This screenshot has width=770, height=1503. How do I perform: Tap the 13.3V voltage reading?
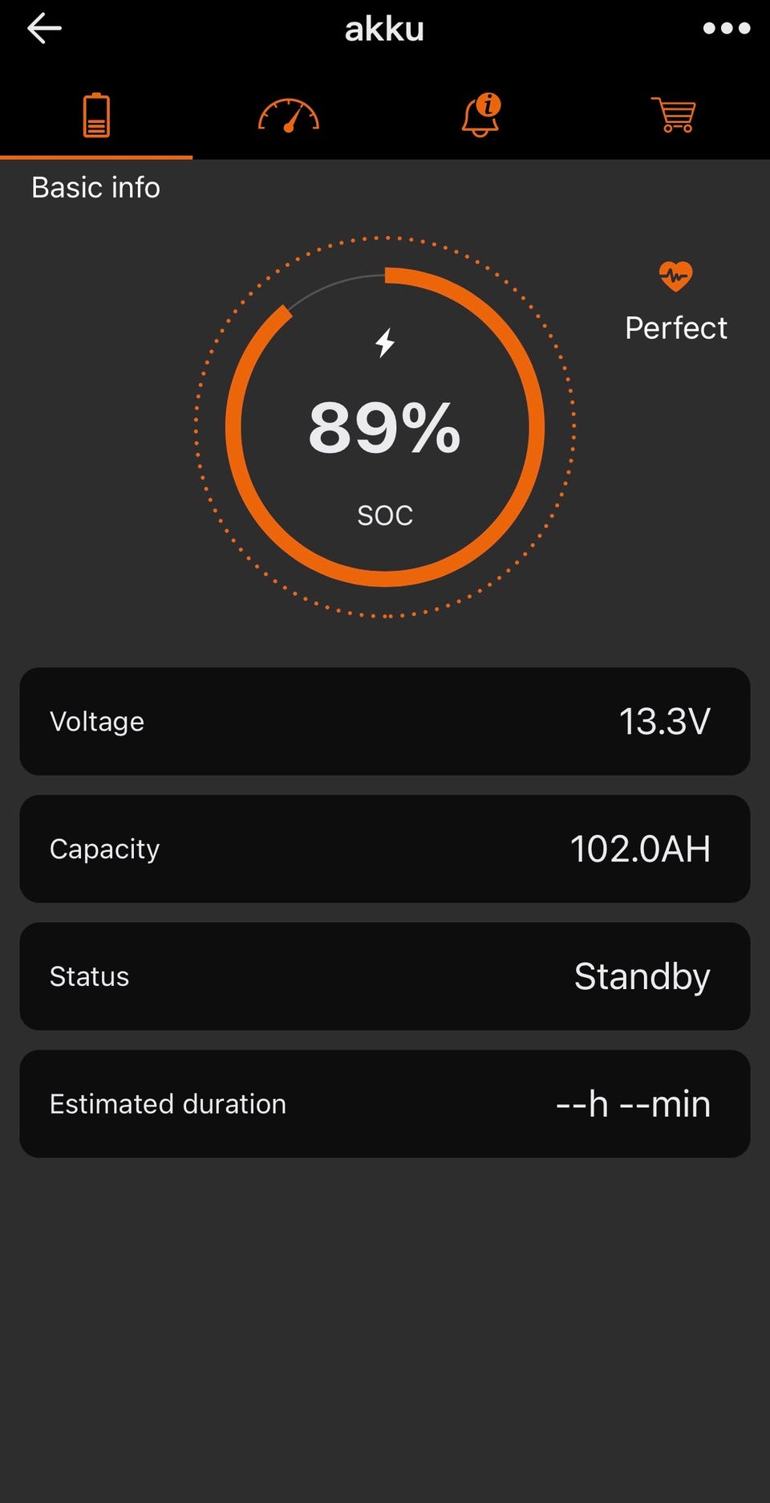(x=664, y=721)
